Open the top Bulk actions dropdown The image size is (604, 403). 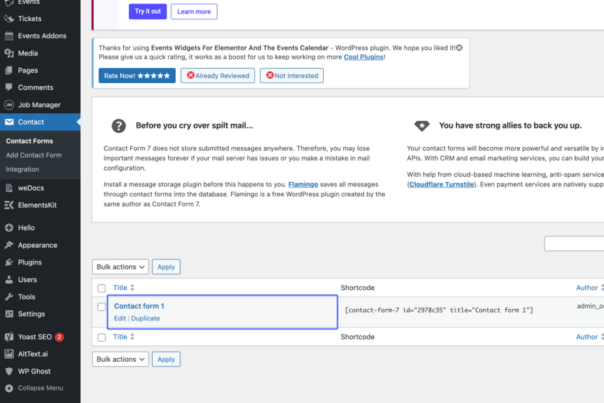(120, 267)
